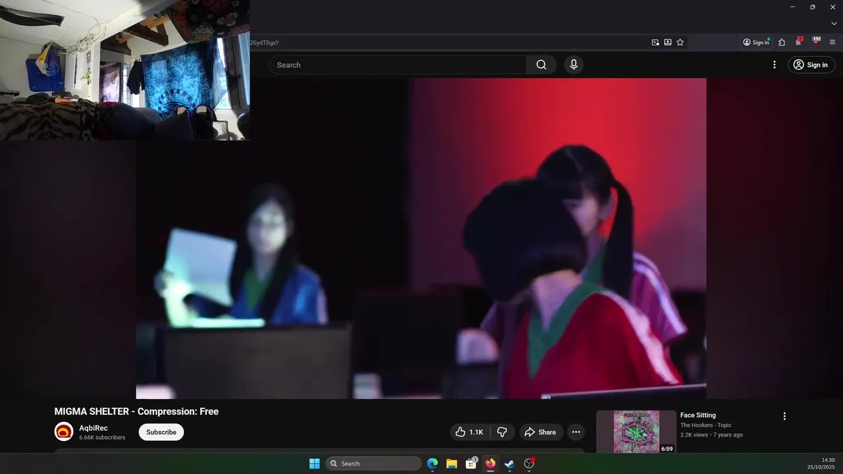Image resolution: width=843 pixels, height=474 pixels.
Task: Open AqbiRec channel avatar
Action: coord(64,432)
